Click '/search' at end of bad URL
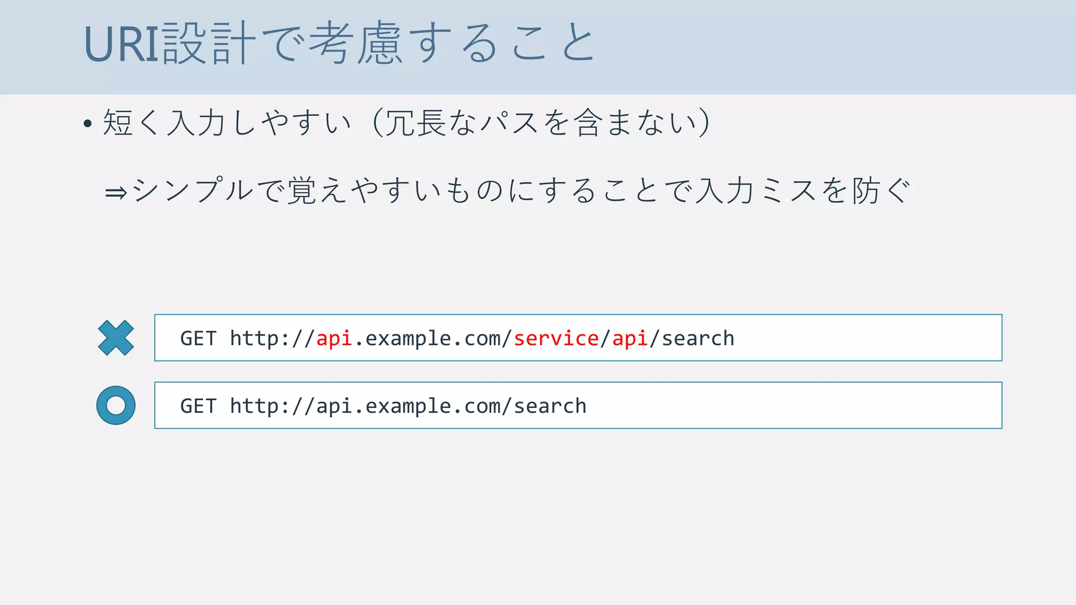 coord(692,339)
